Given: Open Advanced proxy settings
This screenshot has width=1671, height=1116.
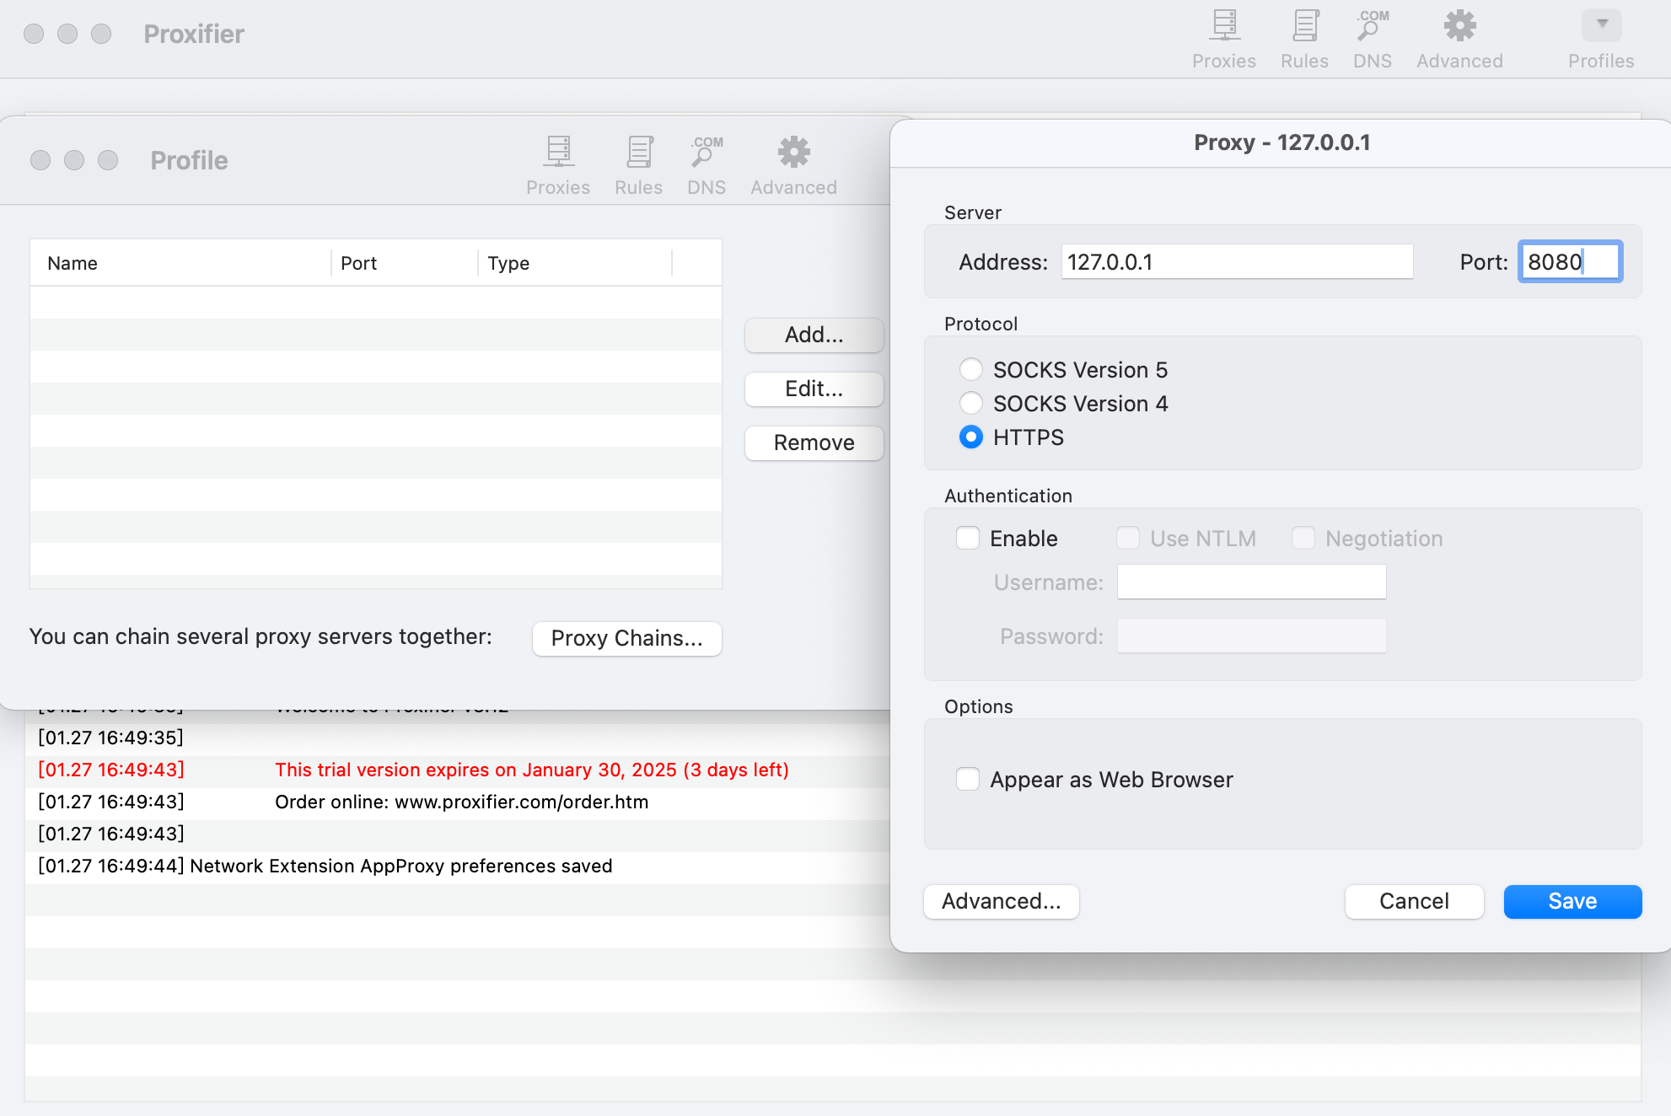Looking at the screenshot, I should click(x=1001, y=901).
